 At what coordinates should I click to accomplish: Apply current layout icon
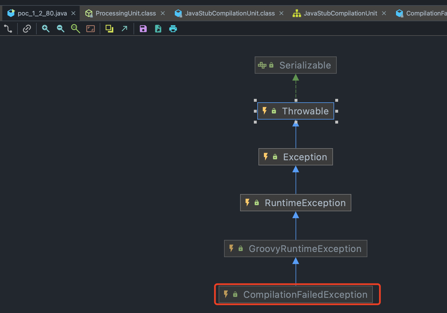click(109, 29)
